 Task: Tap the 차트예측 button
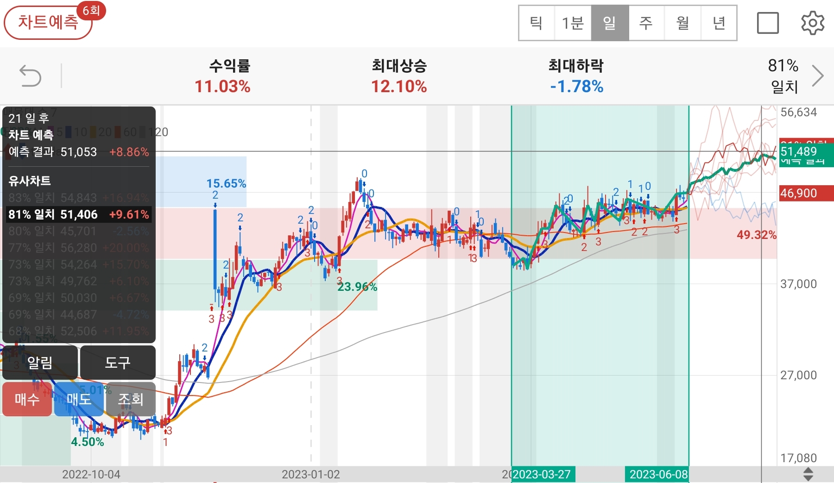[x=48, y=22]
